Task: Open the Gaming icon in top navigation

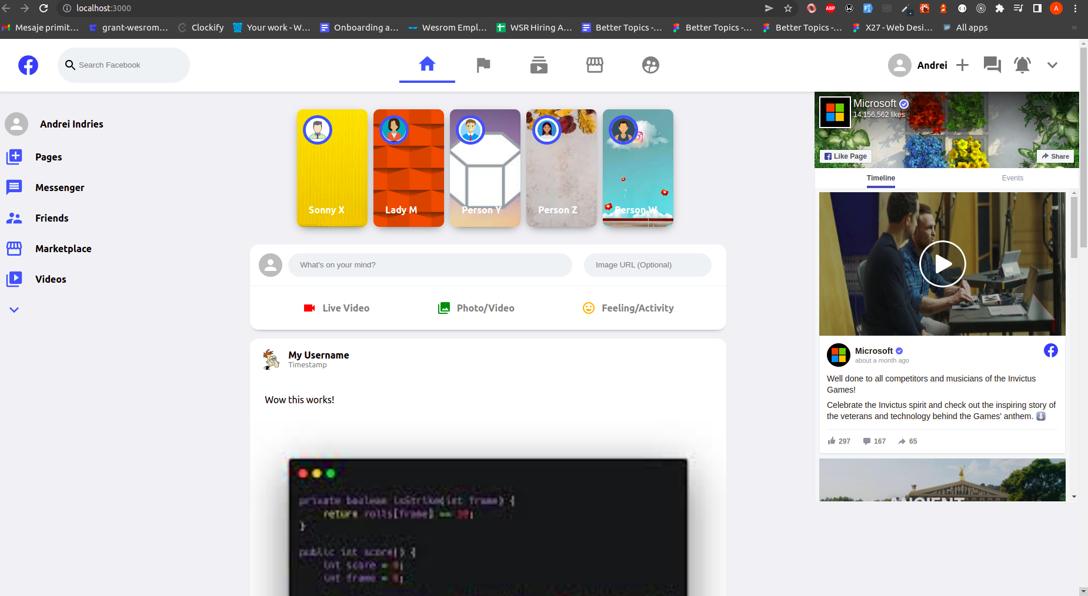Action: click(x=650, y=65)
